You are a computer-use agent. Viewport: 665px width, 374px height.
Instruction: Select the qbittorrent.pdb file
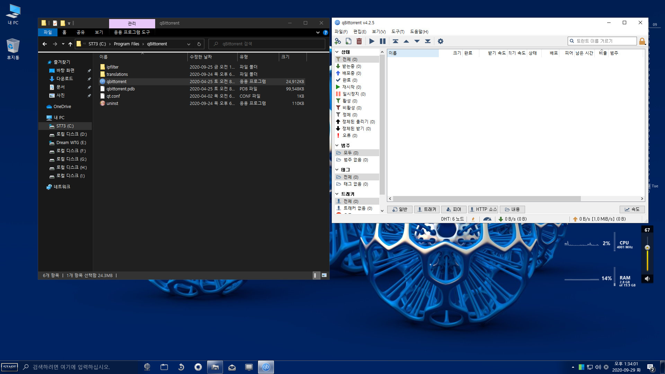121,89
